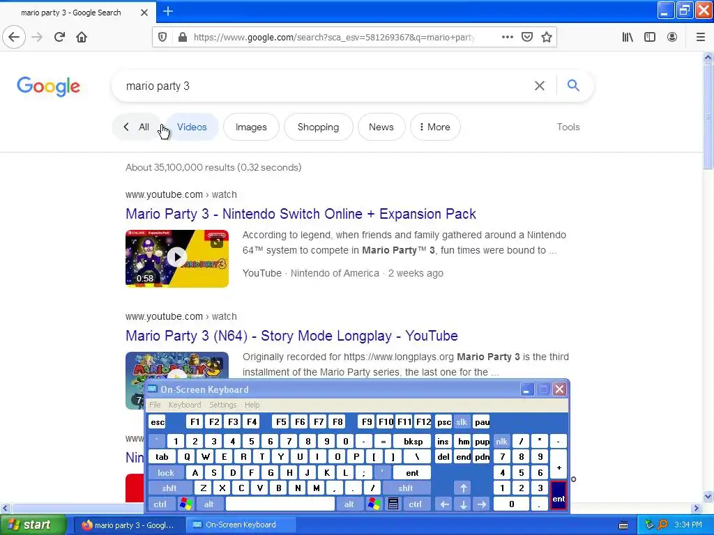Toggle the right alt key

point(349,504)
